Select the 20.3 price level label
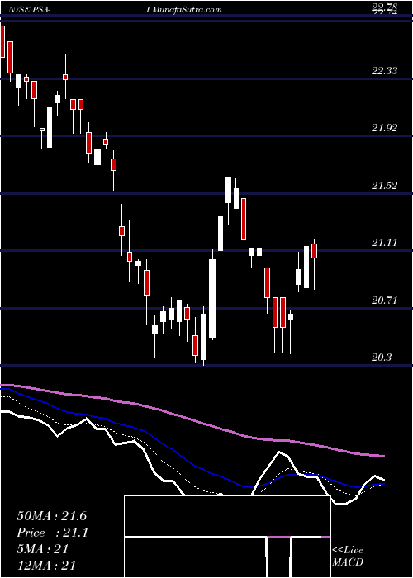This screenshot has width=413, height=578. (x=382, y=358)
